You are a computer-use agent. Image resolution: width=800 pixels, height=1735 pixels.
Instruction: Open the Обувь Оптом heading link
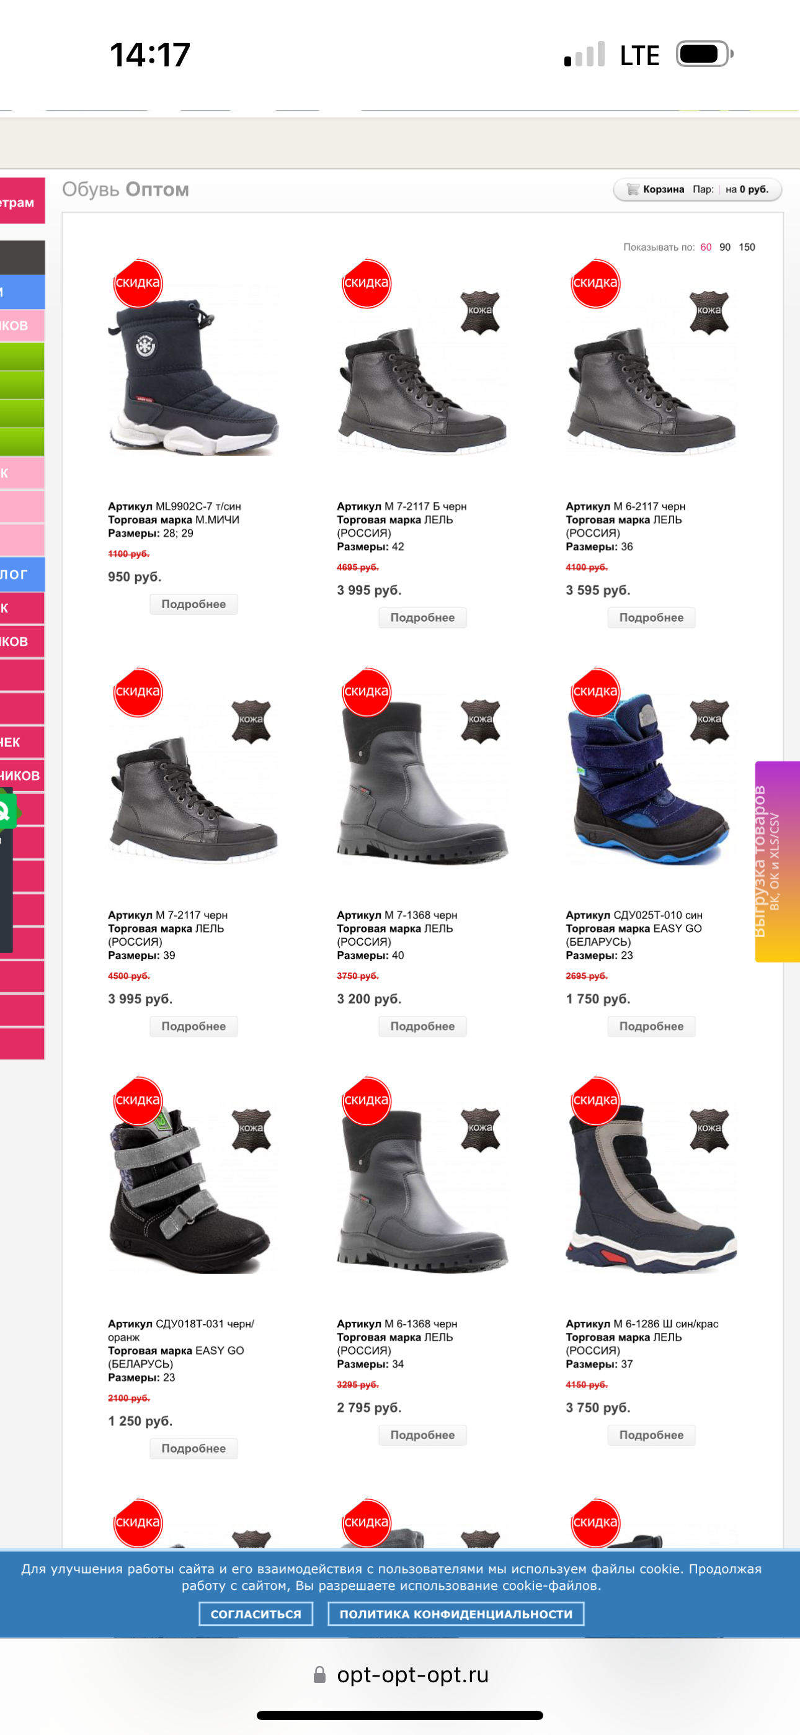[125, 189]
